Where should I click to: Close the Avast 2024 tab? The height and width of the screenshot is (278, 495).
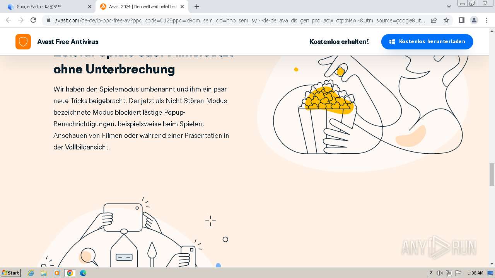tap(182, 7)
